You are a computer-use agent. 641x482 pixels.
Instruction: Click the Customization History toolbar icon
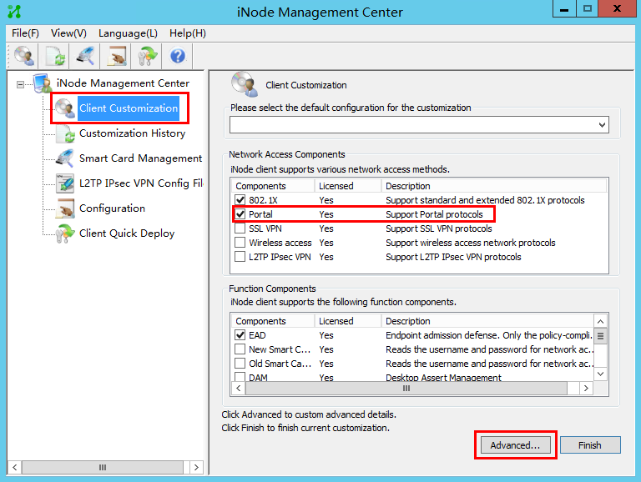click(55, 56)
